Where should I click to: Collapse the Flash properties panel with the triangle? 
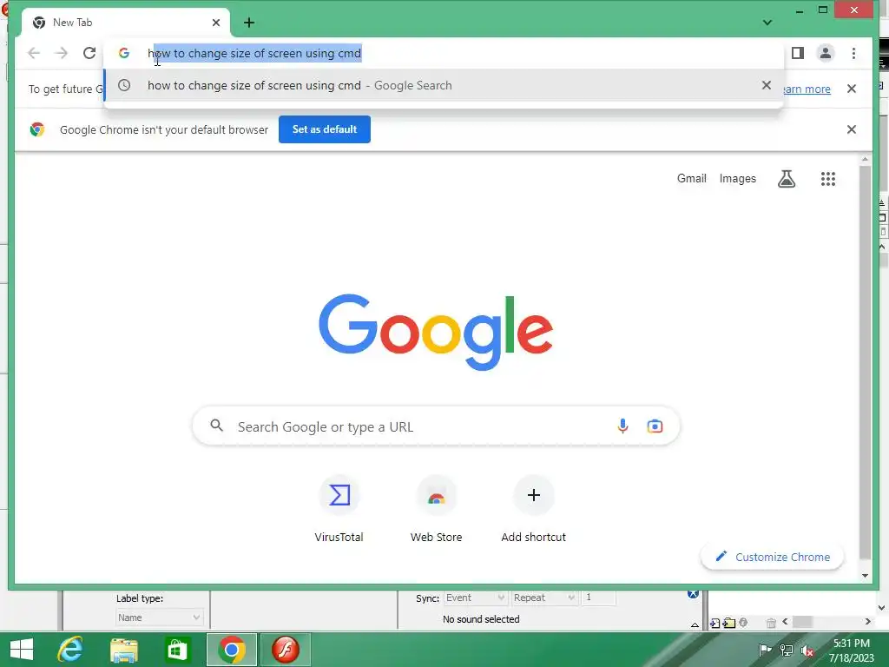pos(695,625)
